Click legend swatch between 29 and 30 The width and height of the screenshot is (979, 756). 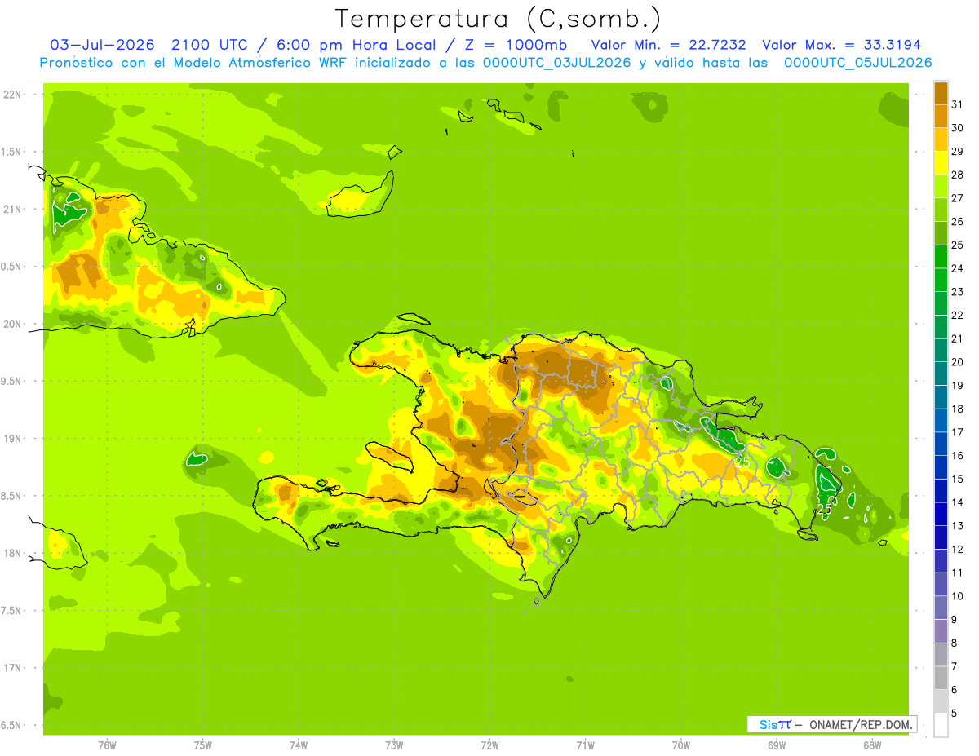tap(941, 139)
